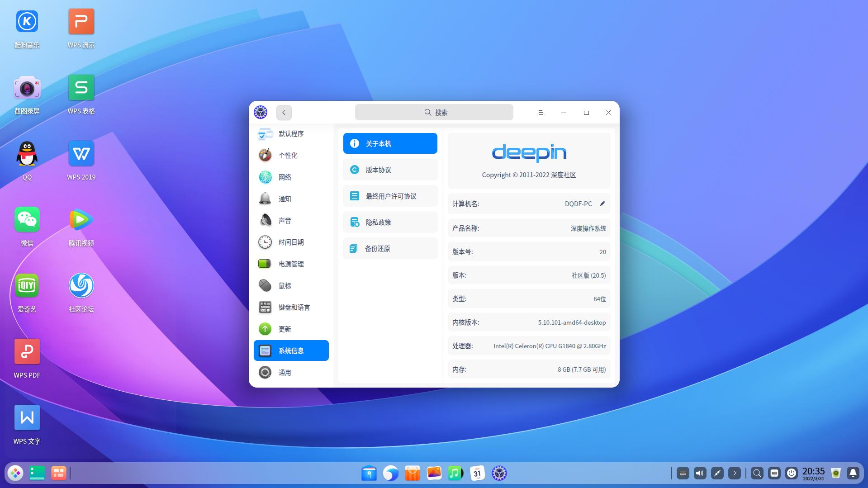The height and width of the screenshot is (488, 868).
Task: Open file manager from the dock
Action: (x=369, y=473)
